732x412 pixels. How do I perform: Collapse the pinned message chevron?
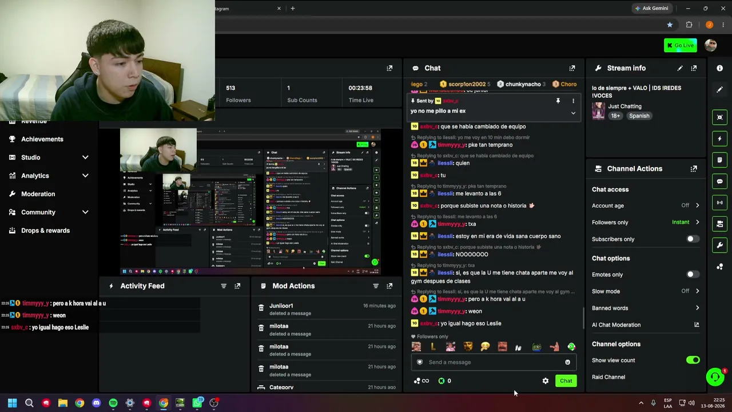pyautogui.click(x=573, y=113)
